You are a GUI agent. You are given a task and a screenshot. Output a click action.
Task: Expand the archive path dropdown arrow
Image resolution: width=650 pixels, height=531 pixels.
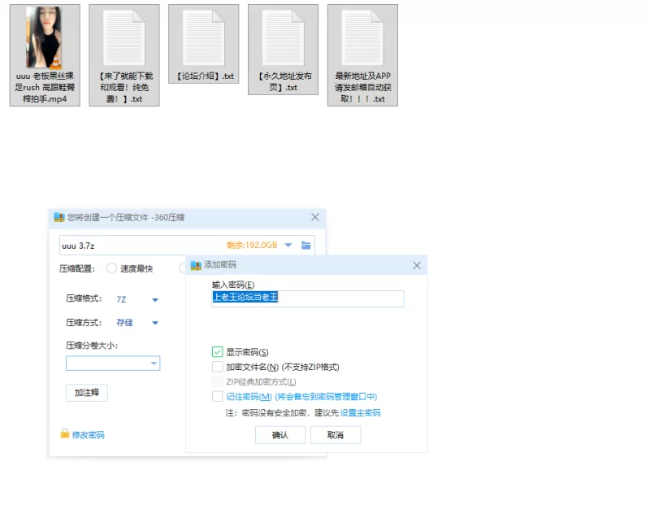pos(288,245)
